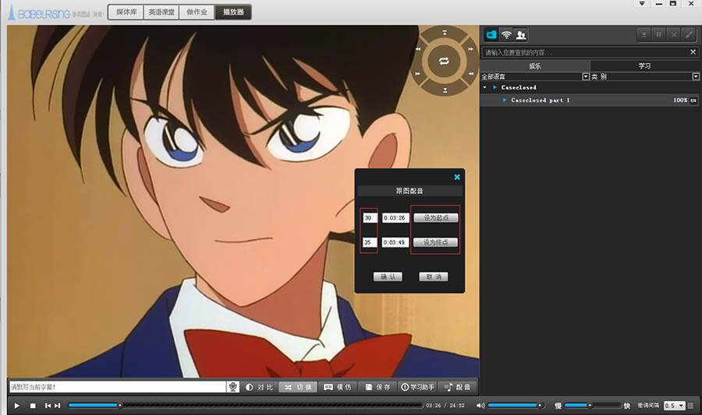Click the microphone icon beside subtitle field
The height and width of the screenshot is (415, 702).
coord(232,387)
